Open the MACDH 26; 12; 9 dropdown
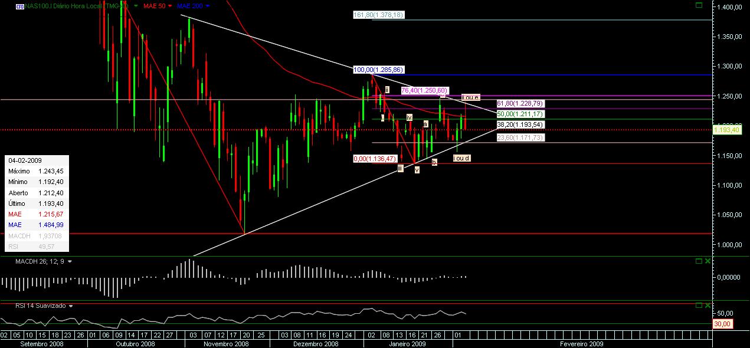This screenshot has height=348, width=750. click(x=70, y=261)
